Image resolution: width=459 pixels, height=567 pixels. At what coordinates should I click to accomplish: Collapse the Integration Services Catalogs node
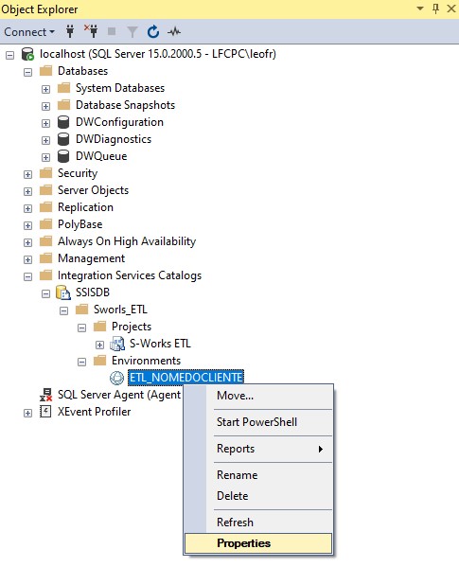coord(27,276)
